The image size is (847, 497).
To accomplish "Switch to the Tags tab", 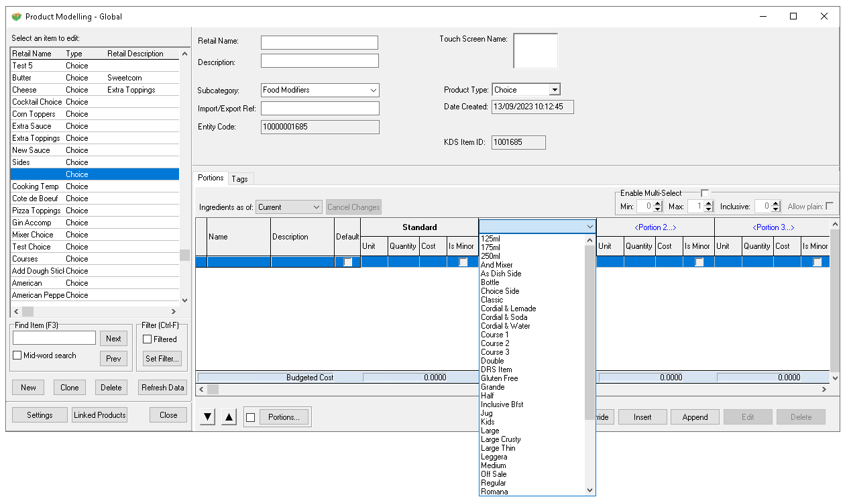I will [x=239, y=178].
